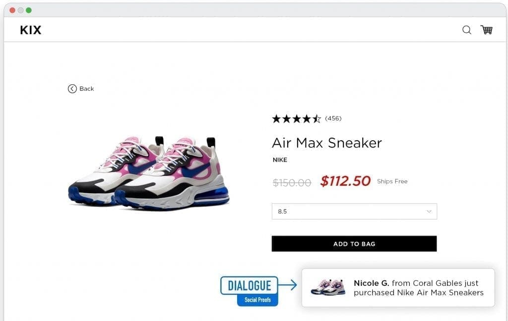This screenshot has width=508, height=321.
Task: Click the sneaker thumbnail in purchase notification
Action: pyautogui.click(x=327, y=287)
